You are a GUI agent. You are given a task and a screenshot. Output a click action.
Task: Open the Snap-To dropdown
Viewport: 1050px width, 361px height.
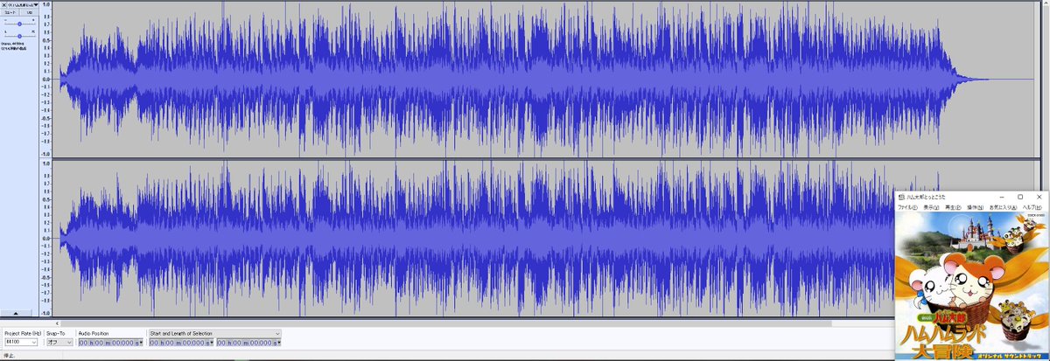(59, 343)
